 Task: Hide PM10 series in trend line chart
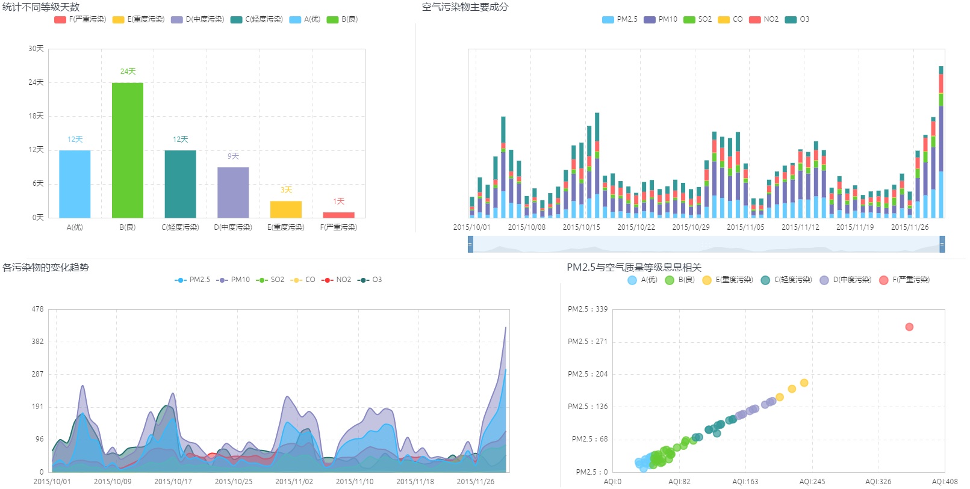coord(233,280)
